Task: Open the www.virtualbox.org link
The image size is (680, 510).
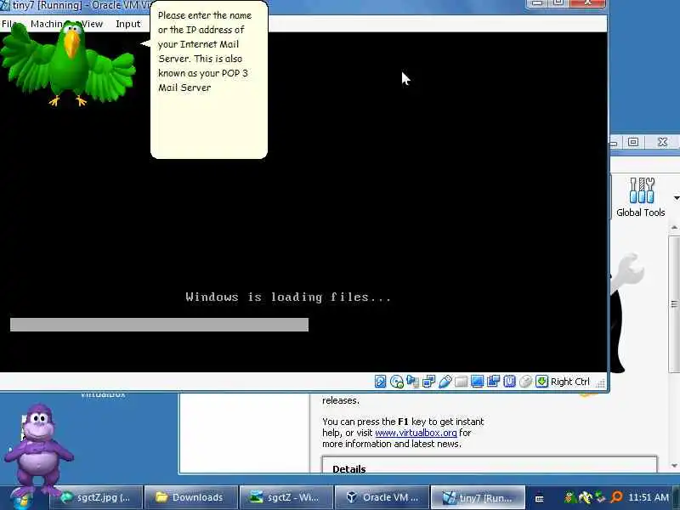Action: click(416, 433)
